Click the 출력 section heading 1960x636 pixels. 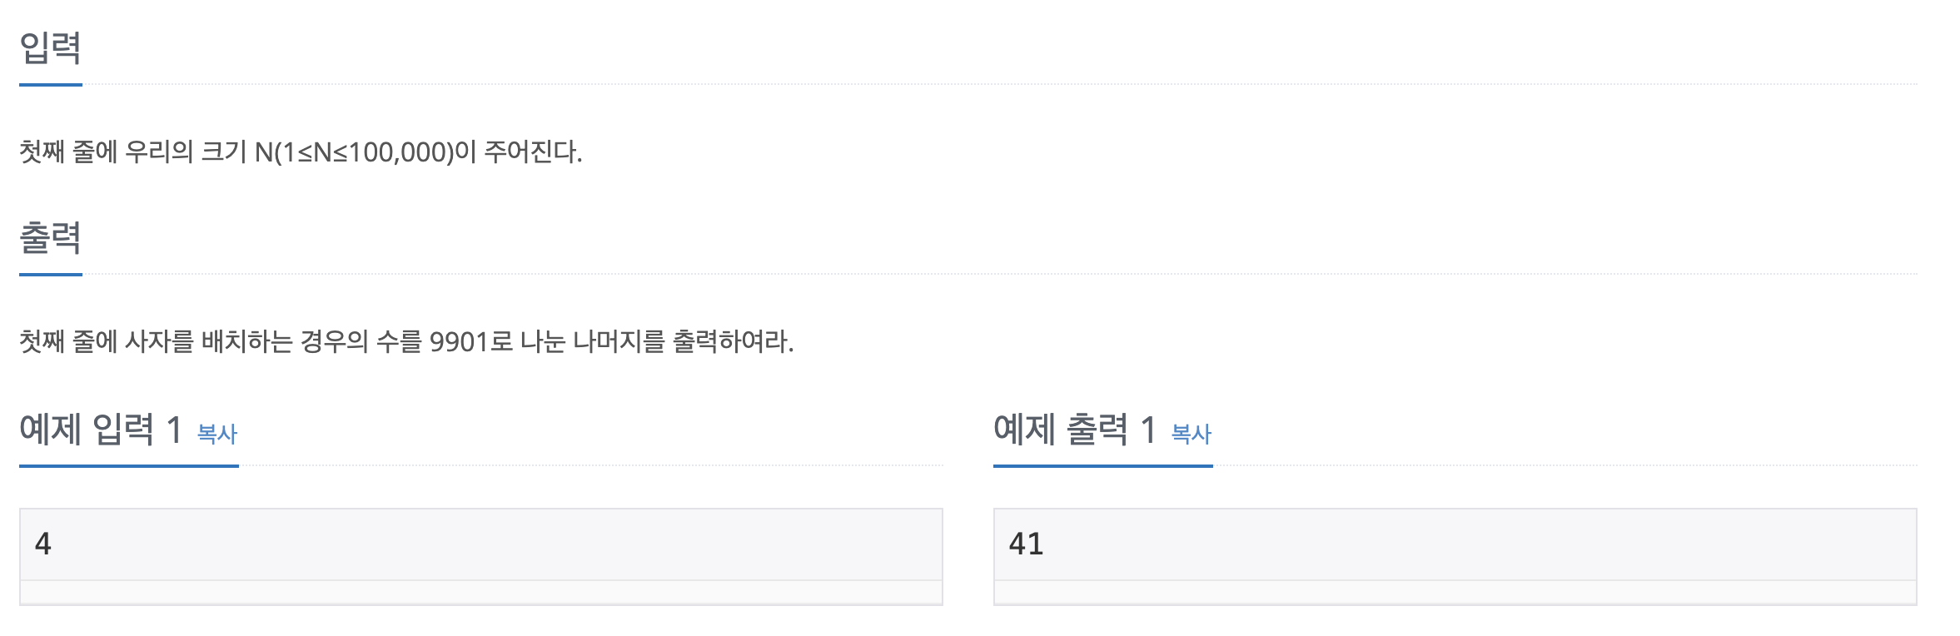tap(50, 237)
